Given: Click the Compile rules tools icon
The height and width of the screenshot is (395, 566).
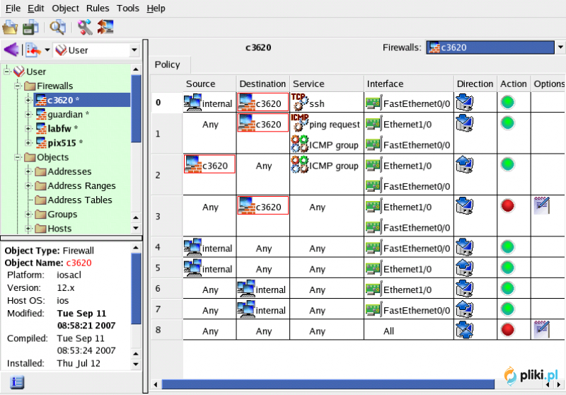Looking at the screenshot, I should pos(85,28).
